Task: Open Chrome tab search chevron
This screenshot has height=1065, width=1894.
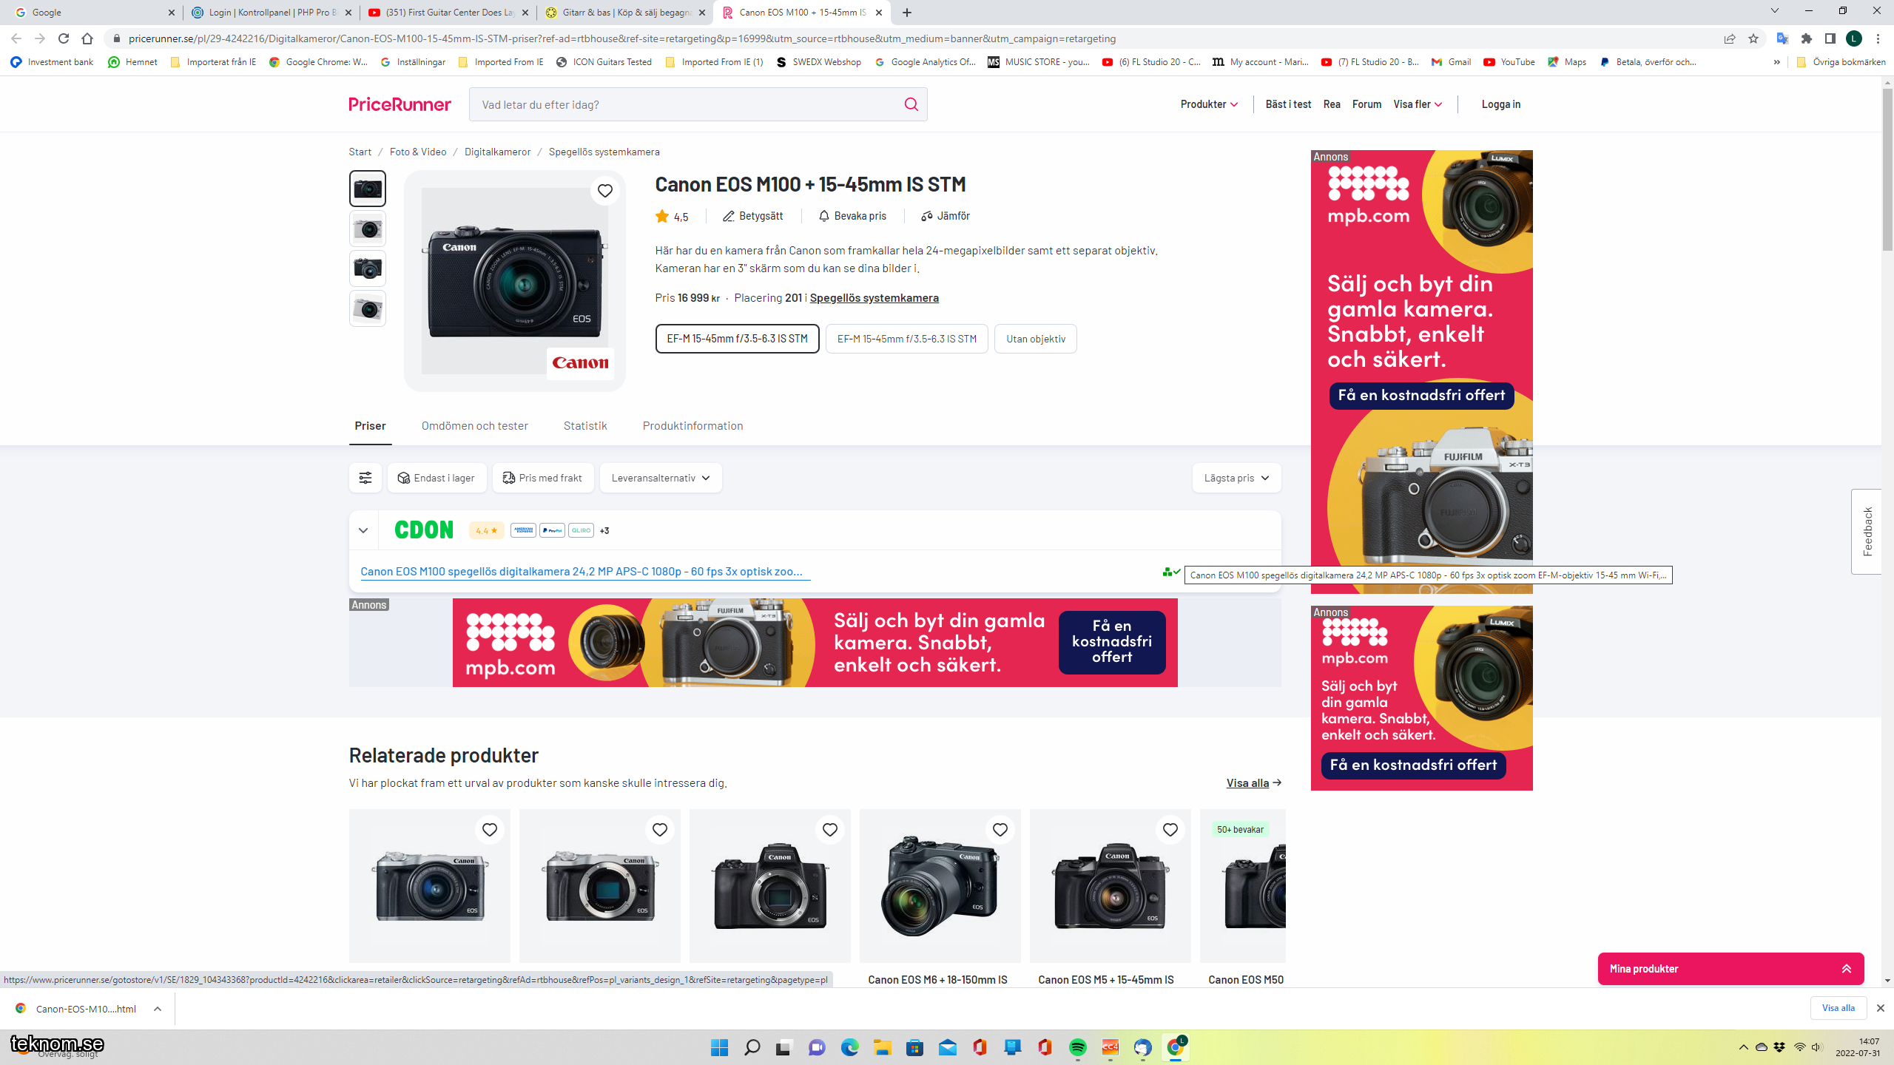Action: [x=1774, y=11]
